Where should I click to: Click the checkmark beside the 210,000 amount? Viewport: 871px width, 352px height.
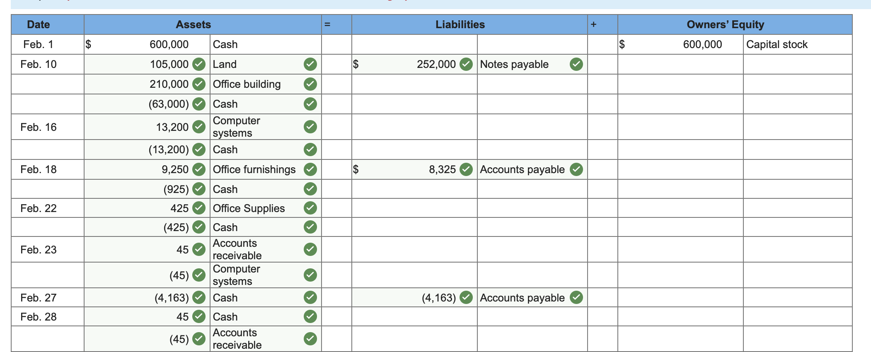pyautogui.click(x=199, y=84)
